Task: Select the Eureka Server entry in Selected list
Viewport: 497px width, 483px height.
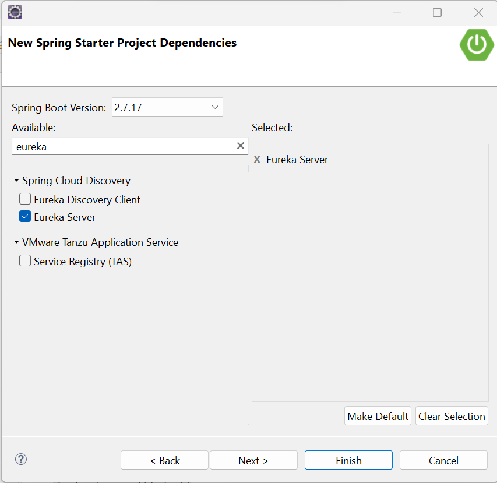Action: tap(297, 160)
